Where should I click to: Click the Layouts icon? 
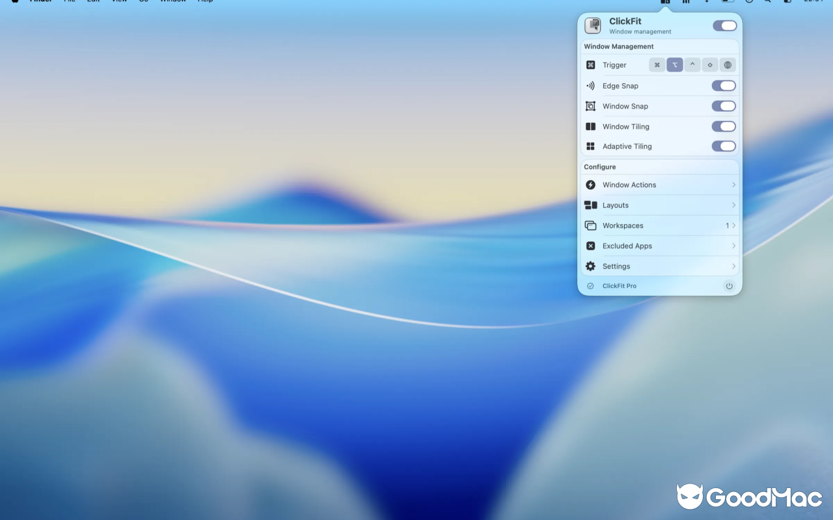(x=590, y=205)
